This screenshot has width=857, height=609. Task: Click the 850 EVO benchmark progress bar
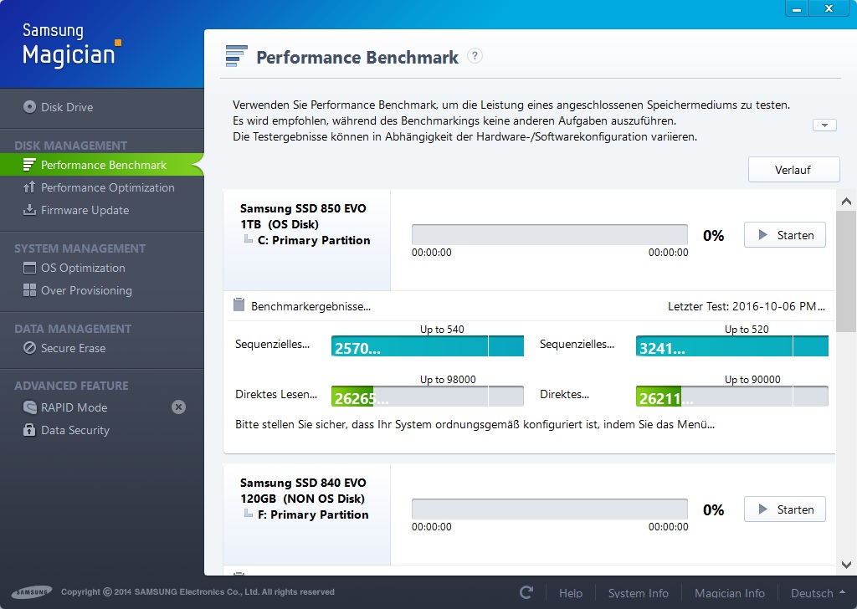tap(549, 235)
